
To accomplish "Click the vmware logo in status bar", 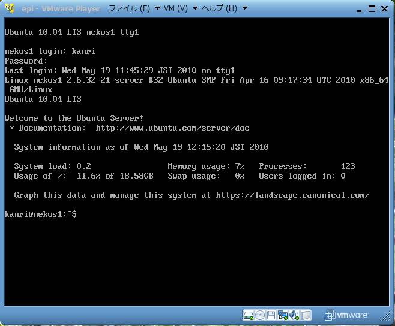I will pos(347,315).
